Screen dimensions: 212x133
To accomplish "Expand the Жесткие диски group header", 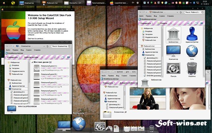I will pyautogui.click(x=41, y=62).
